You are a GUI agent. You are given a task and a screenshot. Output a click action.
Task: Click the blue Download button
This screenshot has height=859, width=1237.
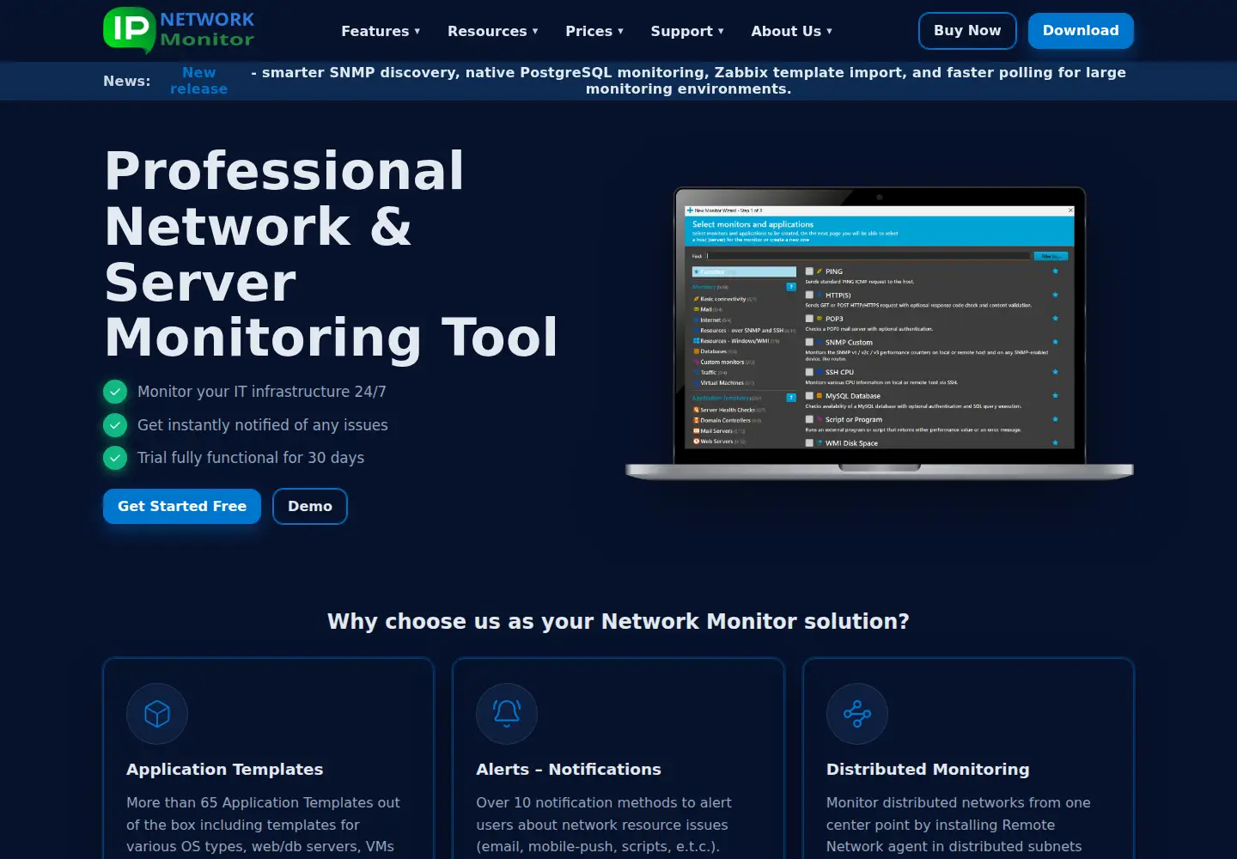pos(1081,31)
